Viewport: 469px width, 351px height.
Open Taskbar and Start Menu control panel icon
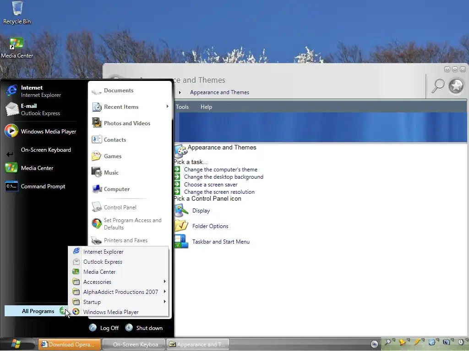point(212,242)
